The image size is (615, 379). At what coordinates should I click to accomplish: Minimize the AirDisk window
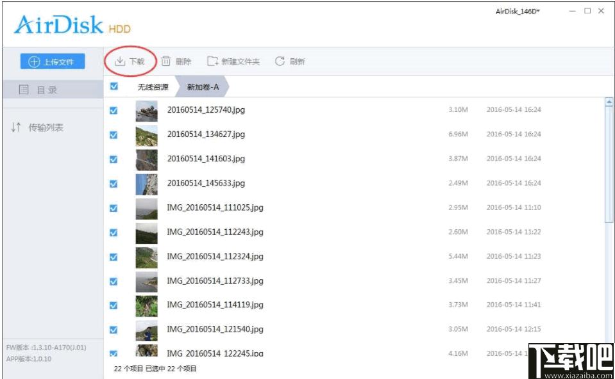pyautogui.click(x=573, y=11)
